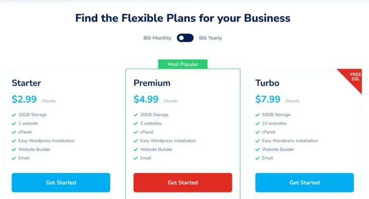Image resolution: width=369 pixels, height=199 pixels.
Task: Click the Turbo $7.99 price
Action: pyautogui.click(x=268, y=99)
